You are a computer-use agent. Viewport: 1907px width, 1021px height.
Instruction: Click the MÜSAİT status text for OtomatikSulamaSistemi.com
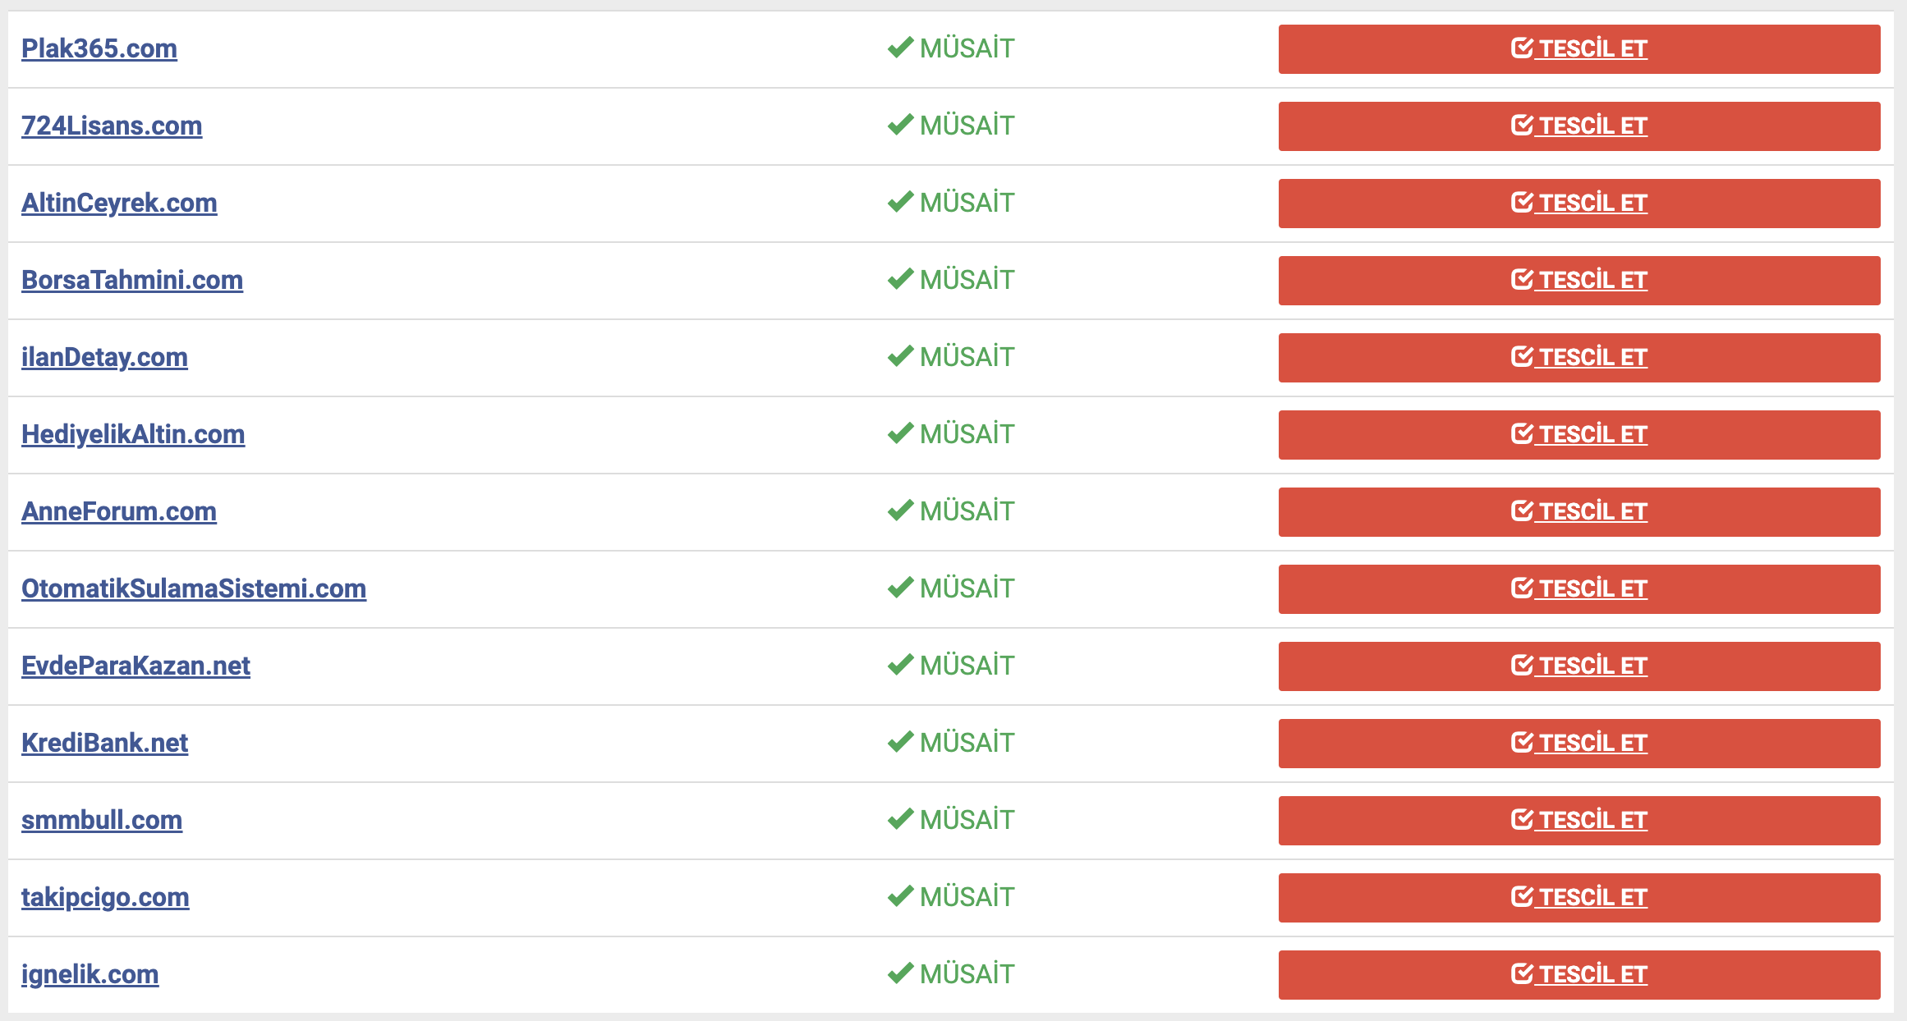pos(967,588)
